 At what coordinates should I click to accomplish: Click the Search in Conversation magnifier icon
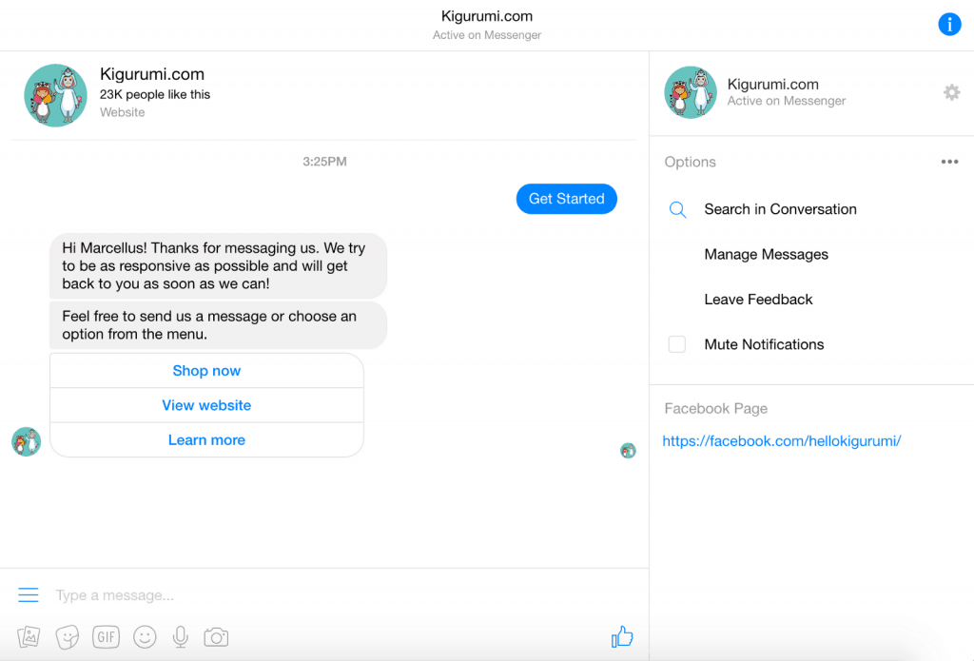[677, 209]
